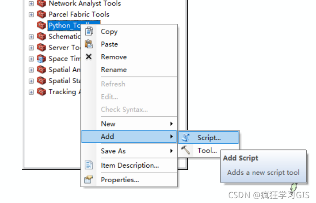Screen dimensions: 316x203
Task: Click the Script scroll icon
Action: (186, 138)
